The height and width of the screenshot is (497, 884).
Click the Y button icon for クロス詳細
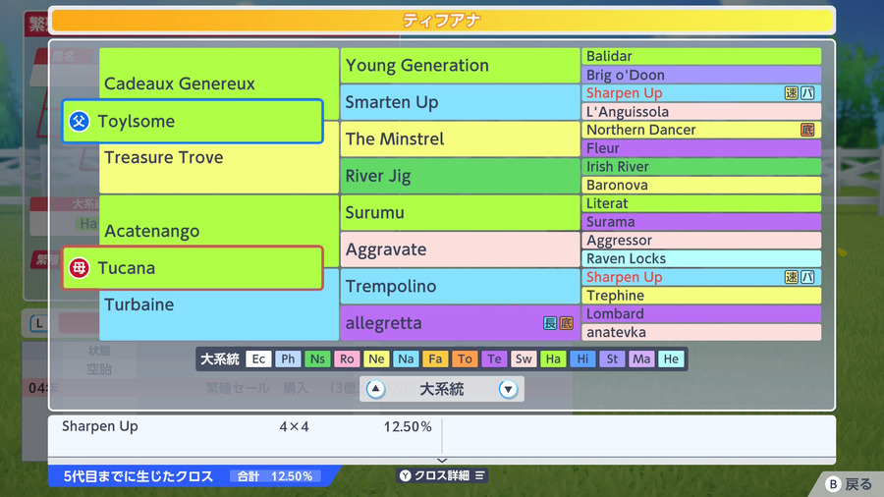tap(405, 475)
